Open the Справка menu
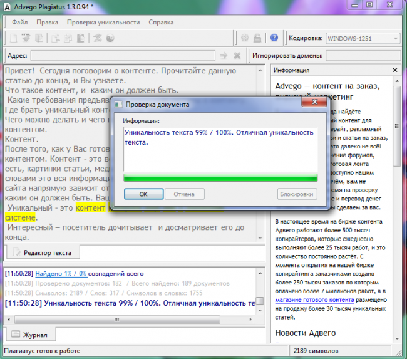 pyautogui.click(x=161, y=23)
